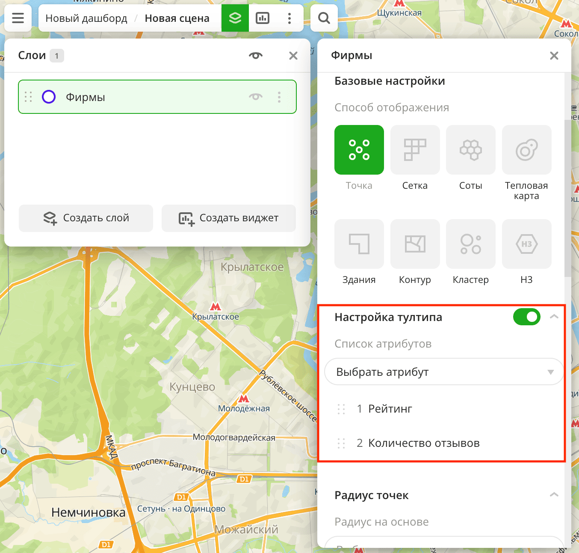Select the Кластер display mode

coord(470,244)
